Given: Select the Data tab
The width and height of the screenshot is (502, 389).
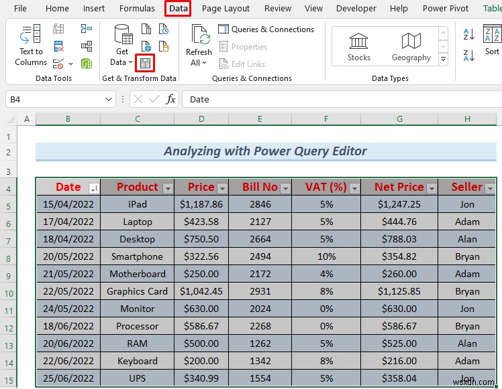Looking at the screenshot, I should click(178, 8).
